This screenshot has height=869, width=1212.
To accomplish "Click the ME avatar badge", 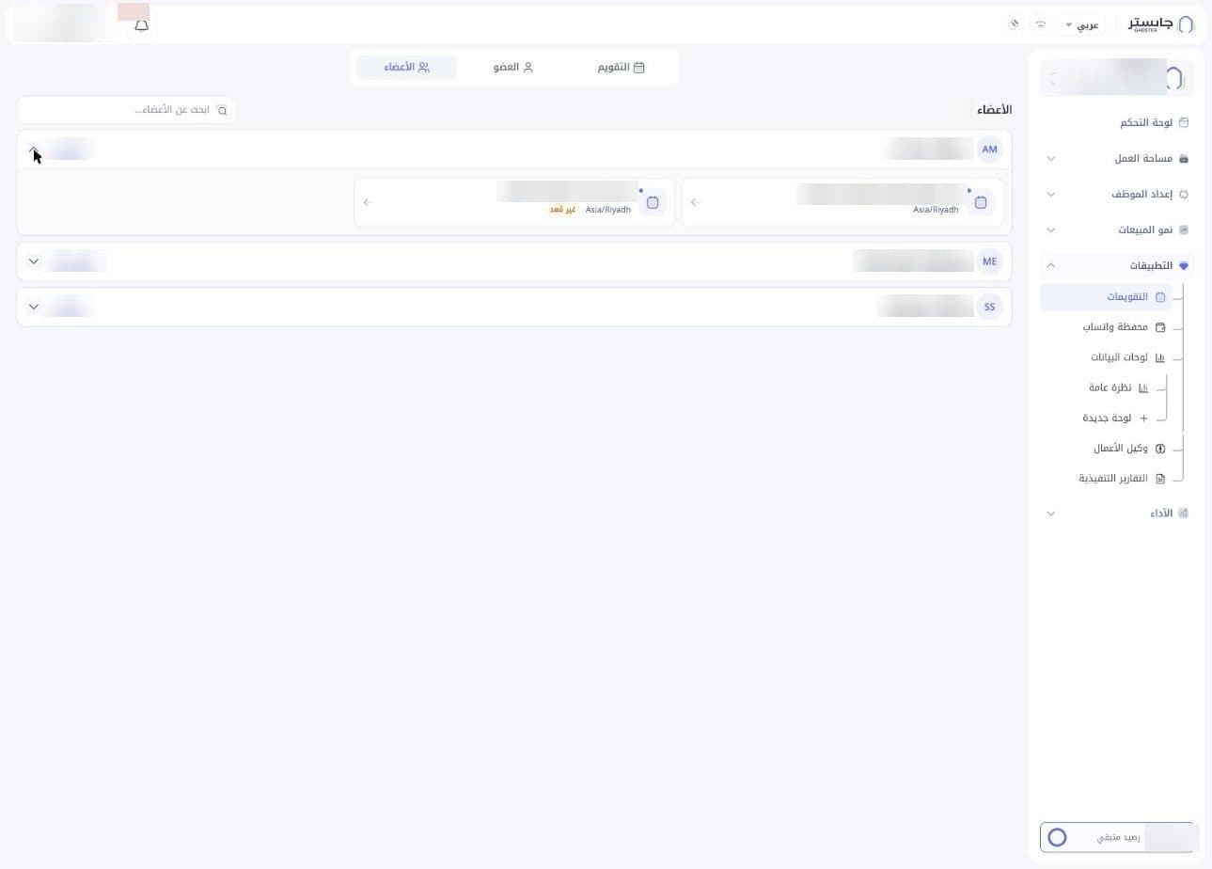I will coord(989,261).
